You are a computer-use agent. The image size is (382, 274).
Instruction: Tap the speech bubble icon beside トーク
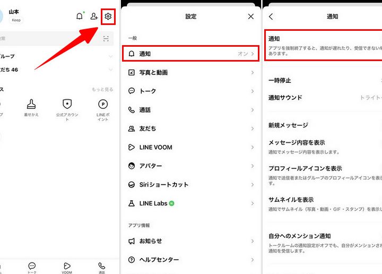click(132, 91)
